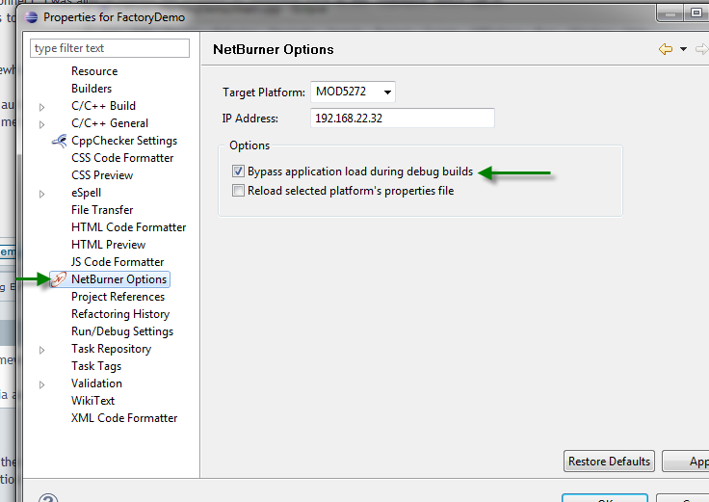Select CSS Code Formatter entry
Image resolution: width=709 pixels, height=502 pixels.
point(122,158)
